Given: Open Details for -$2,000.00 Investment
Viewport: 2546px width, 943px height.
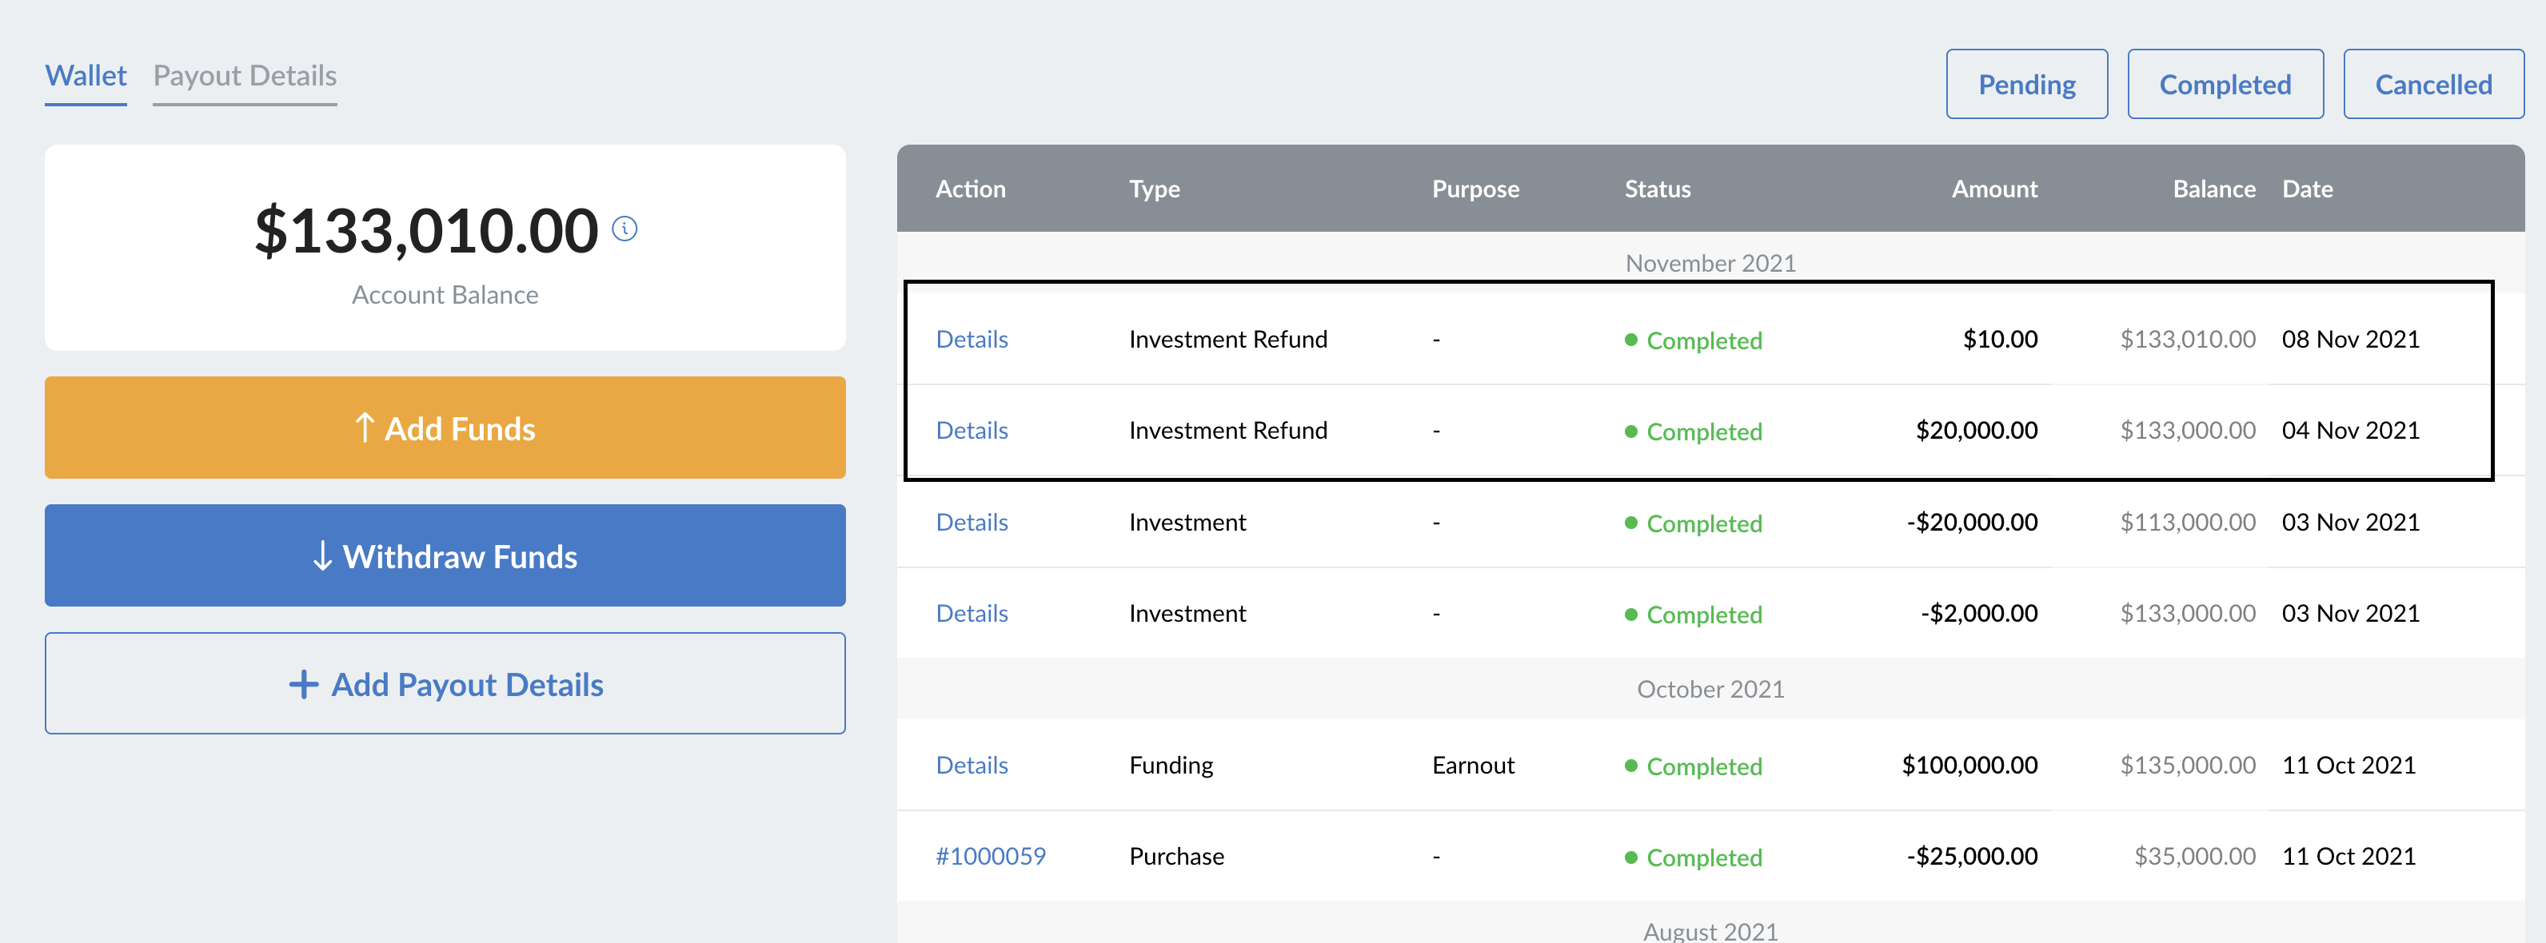Looking at the screenshot, I should pos(972,613).
